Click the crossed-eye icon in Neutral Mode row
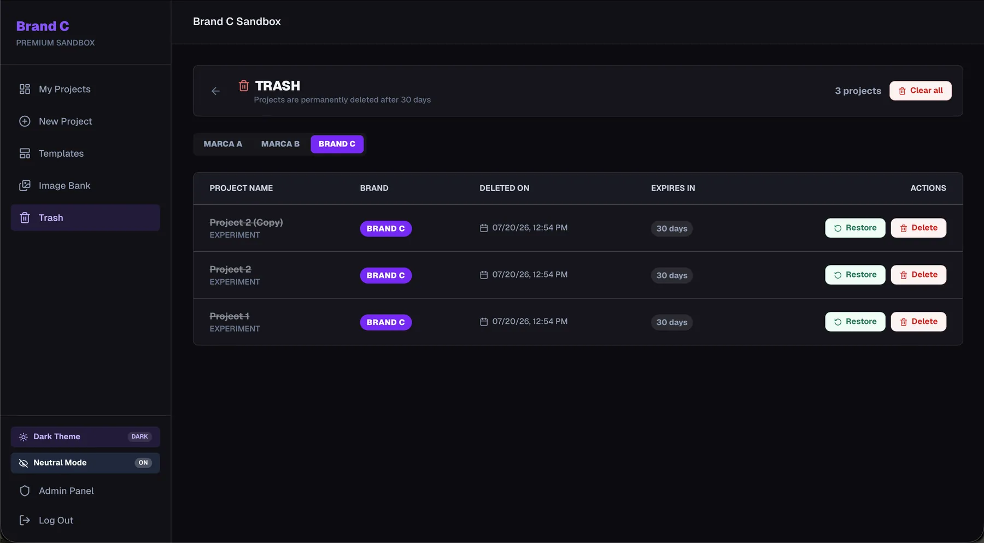Screen dimensions: 984x543 click(24, 463)
